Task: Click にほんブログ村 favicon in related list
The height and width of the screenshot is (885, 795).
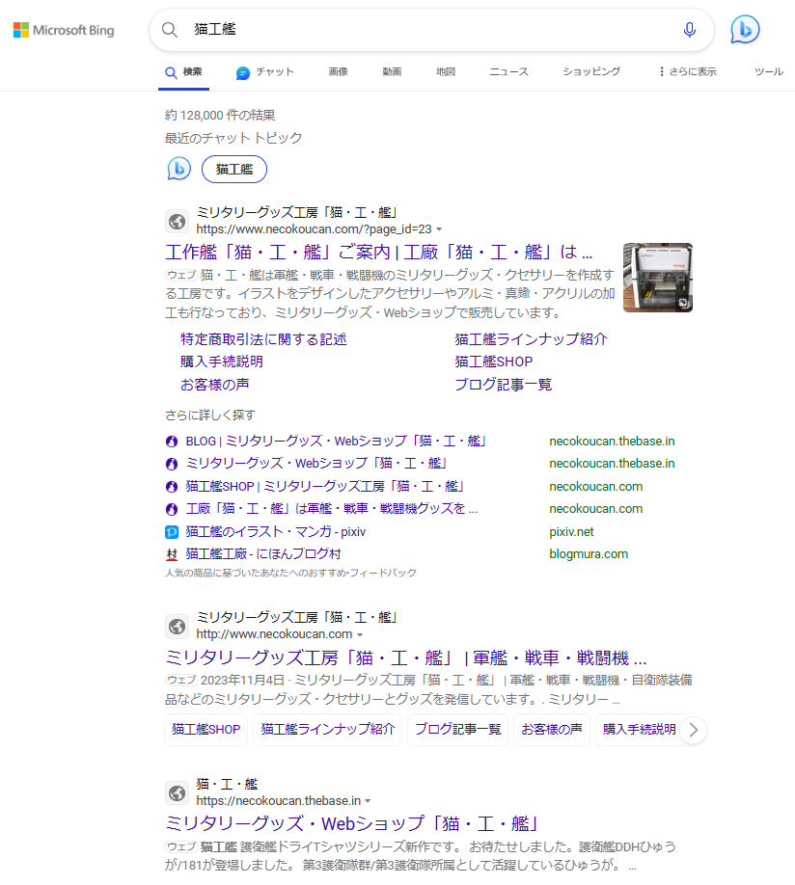Action: point(172,554)
